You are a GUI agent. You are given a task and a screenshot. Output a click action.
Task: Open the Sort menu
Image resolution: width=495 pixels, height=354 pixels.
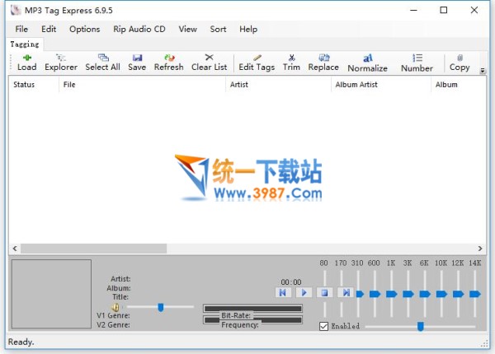(218, 29)
